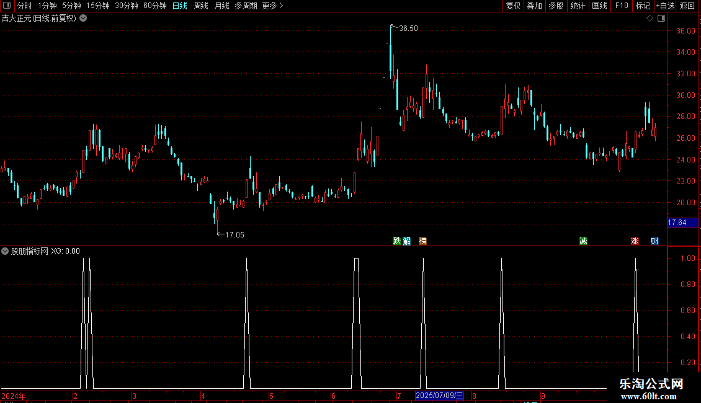Viewport: 701px width, 403px height.
Task: Click the 17.05 low price label
Action: click(234, 234)
